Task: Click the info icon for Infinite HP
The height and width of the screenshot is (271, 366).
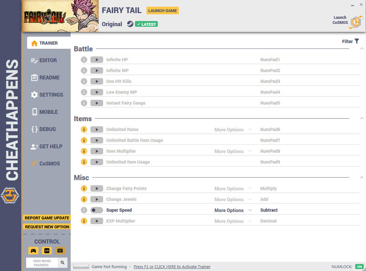Action: pyautogui.click(x=84, y=59)
